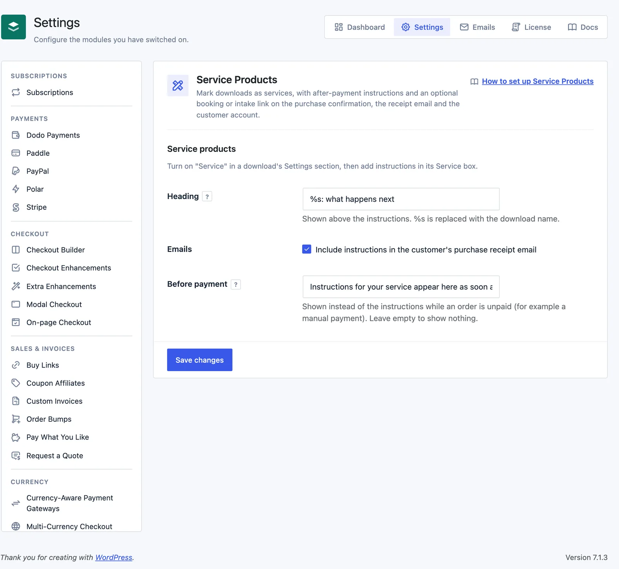Image resolution: width=619 pixels, height=569 pixels.
Task: Click the Multi-Currency Checkout globe icon
Action: (x=16, y=526)
